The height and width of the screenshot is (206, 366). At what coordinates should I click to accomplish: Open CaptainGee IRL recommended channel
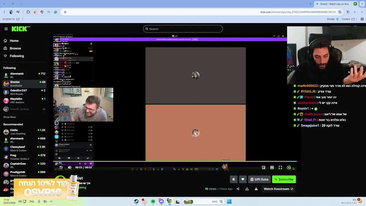[24, 165]
